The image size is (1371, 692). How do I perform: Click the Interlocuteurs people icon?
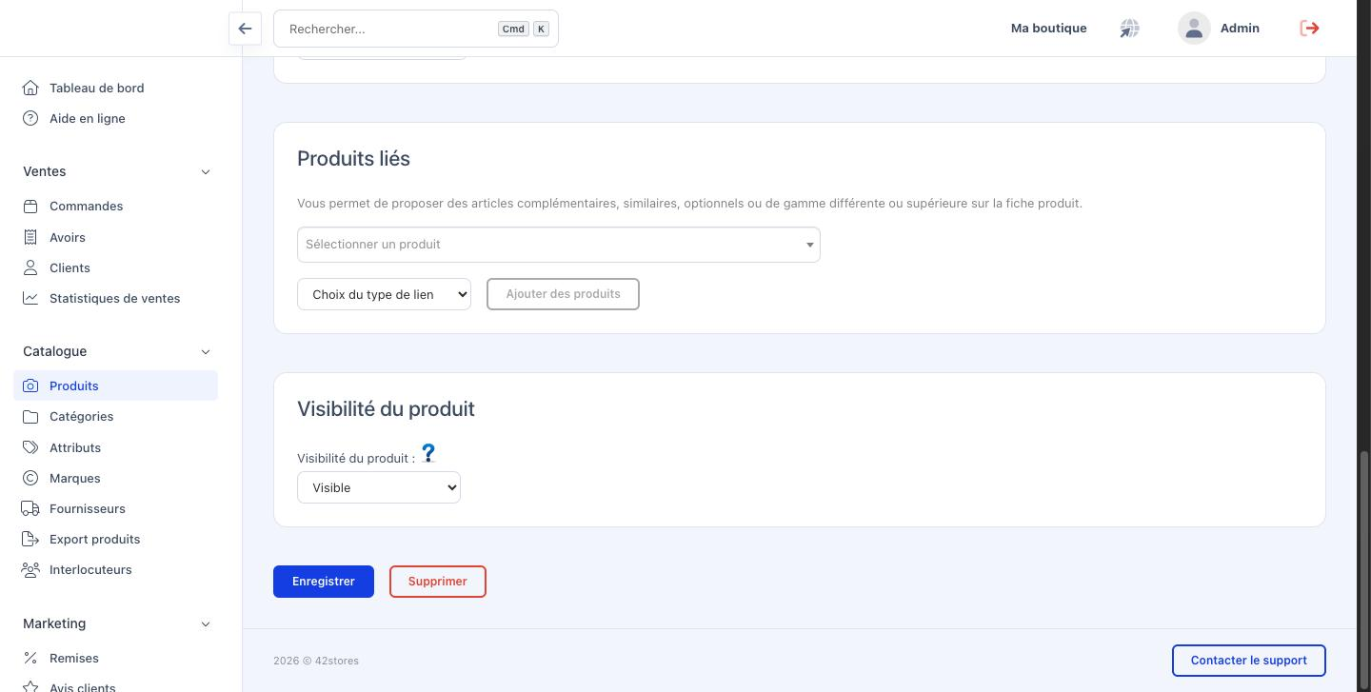30,569
